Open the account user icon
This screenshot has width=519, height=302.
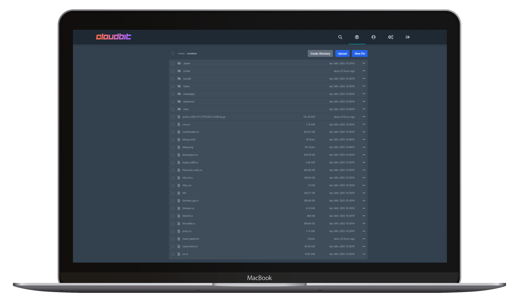pos(373,37)
